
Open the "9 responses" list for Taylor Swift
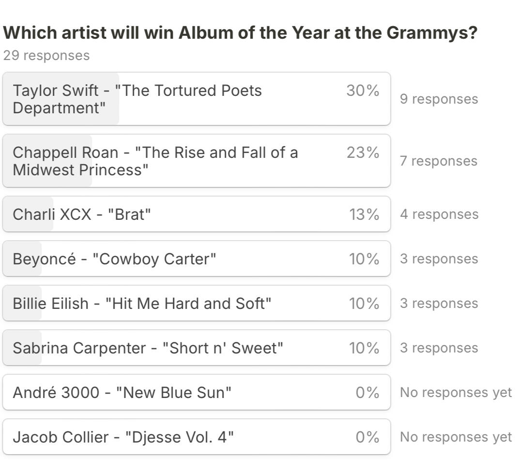(x=439, y=99)
